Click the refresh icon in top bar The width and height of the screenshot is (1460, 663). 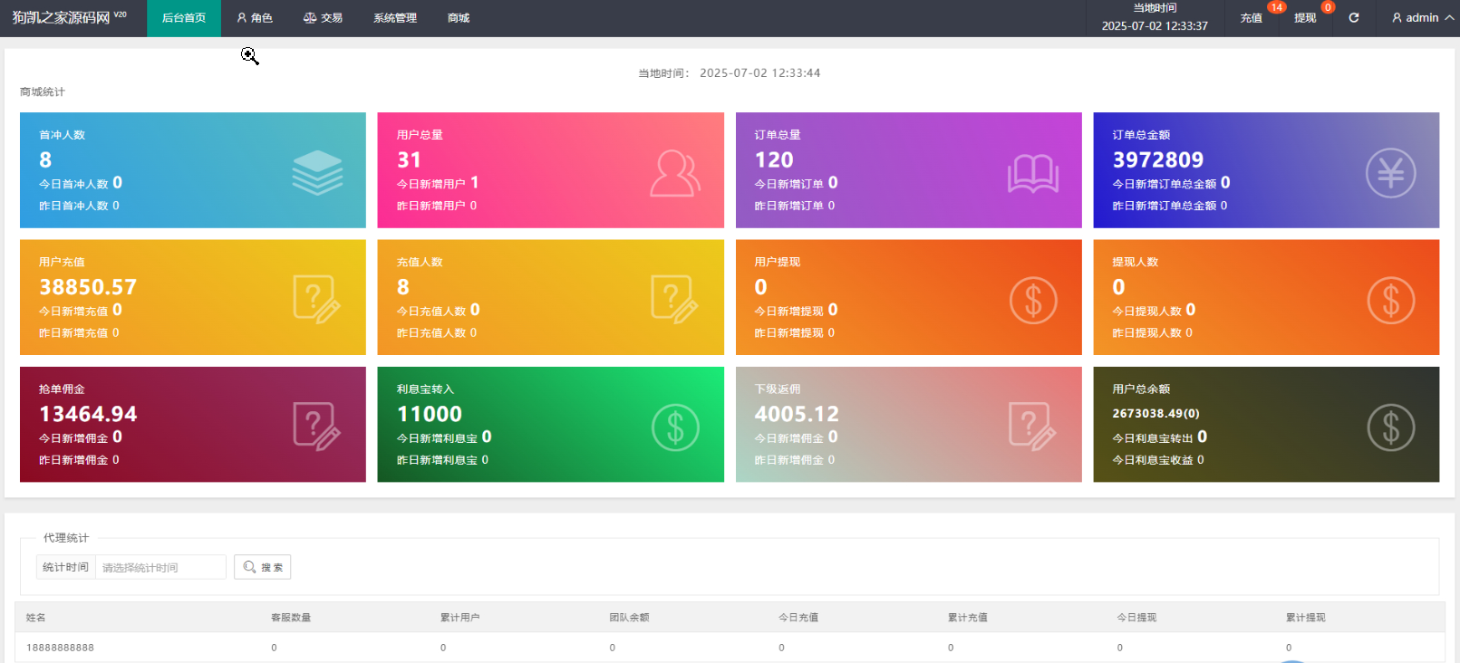click(1354, 18)
